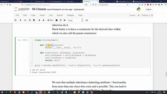Screen dimensions: 167x94
Task: Save and checkpoint the notebook
Action: (15, 20)
